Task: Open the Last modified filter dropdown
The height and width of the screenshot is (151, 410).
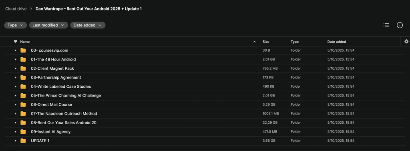Action: (x=48, y=25)
